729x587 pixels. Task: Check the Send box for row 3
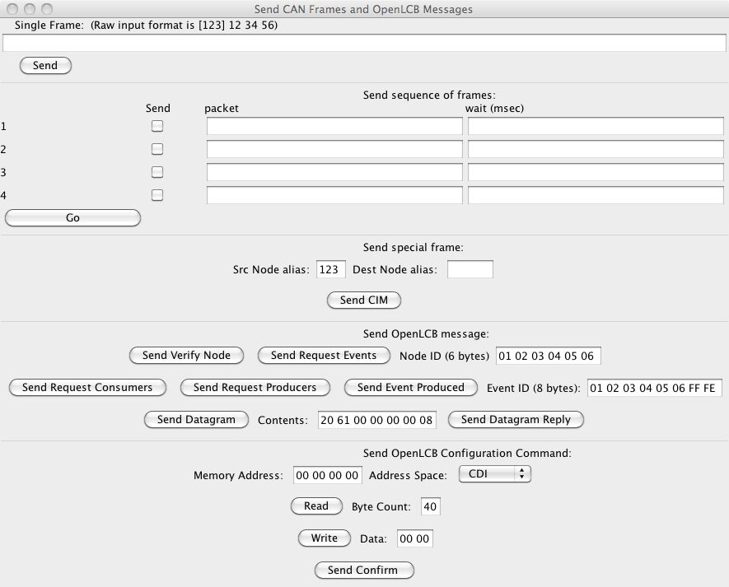click(157, 172)
